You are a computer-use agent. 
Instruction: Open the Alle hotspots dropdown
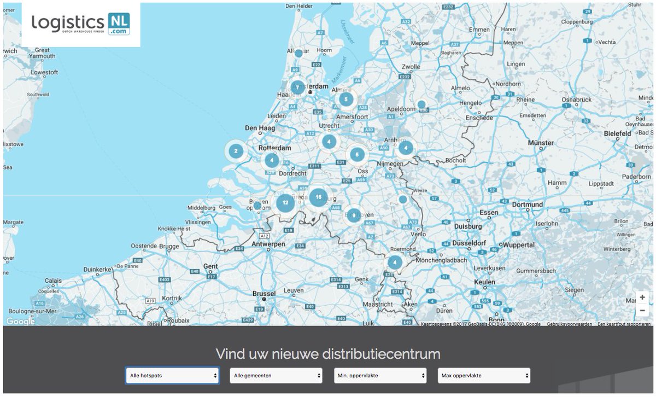[x=172, y=376]
